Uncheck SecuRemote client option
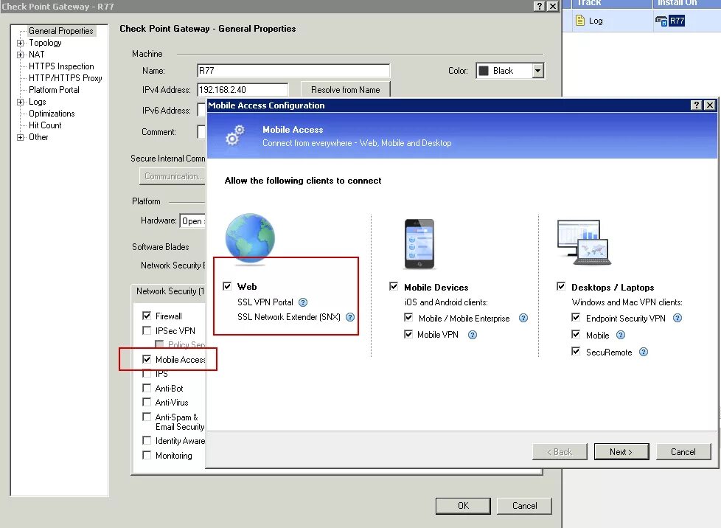Viewport: 721px width, 528px height. pos(576,352)
